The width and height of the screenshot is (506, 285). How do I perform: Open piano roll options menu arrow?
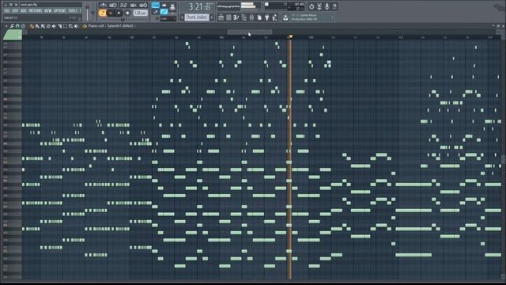[x=6, y=26]
